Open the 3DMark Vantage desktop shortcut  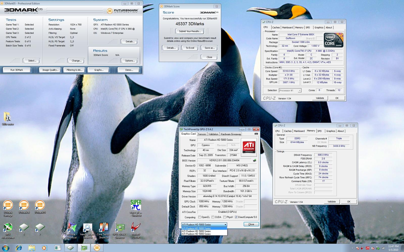click(x=8, y=208)
